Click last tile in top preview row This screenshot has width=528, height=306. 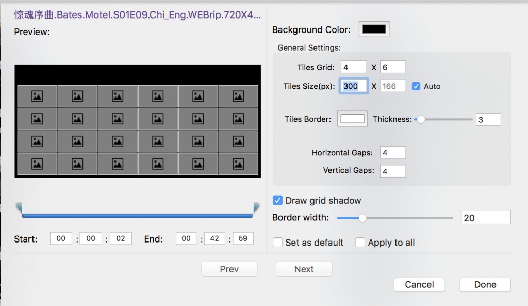point(238,96)
